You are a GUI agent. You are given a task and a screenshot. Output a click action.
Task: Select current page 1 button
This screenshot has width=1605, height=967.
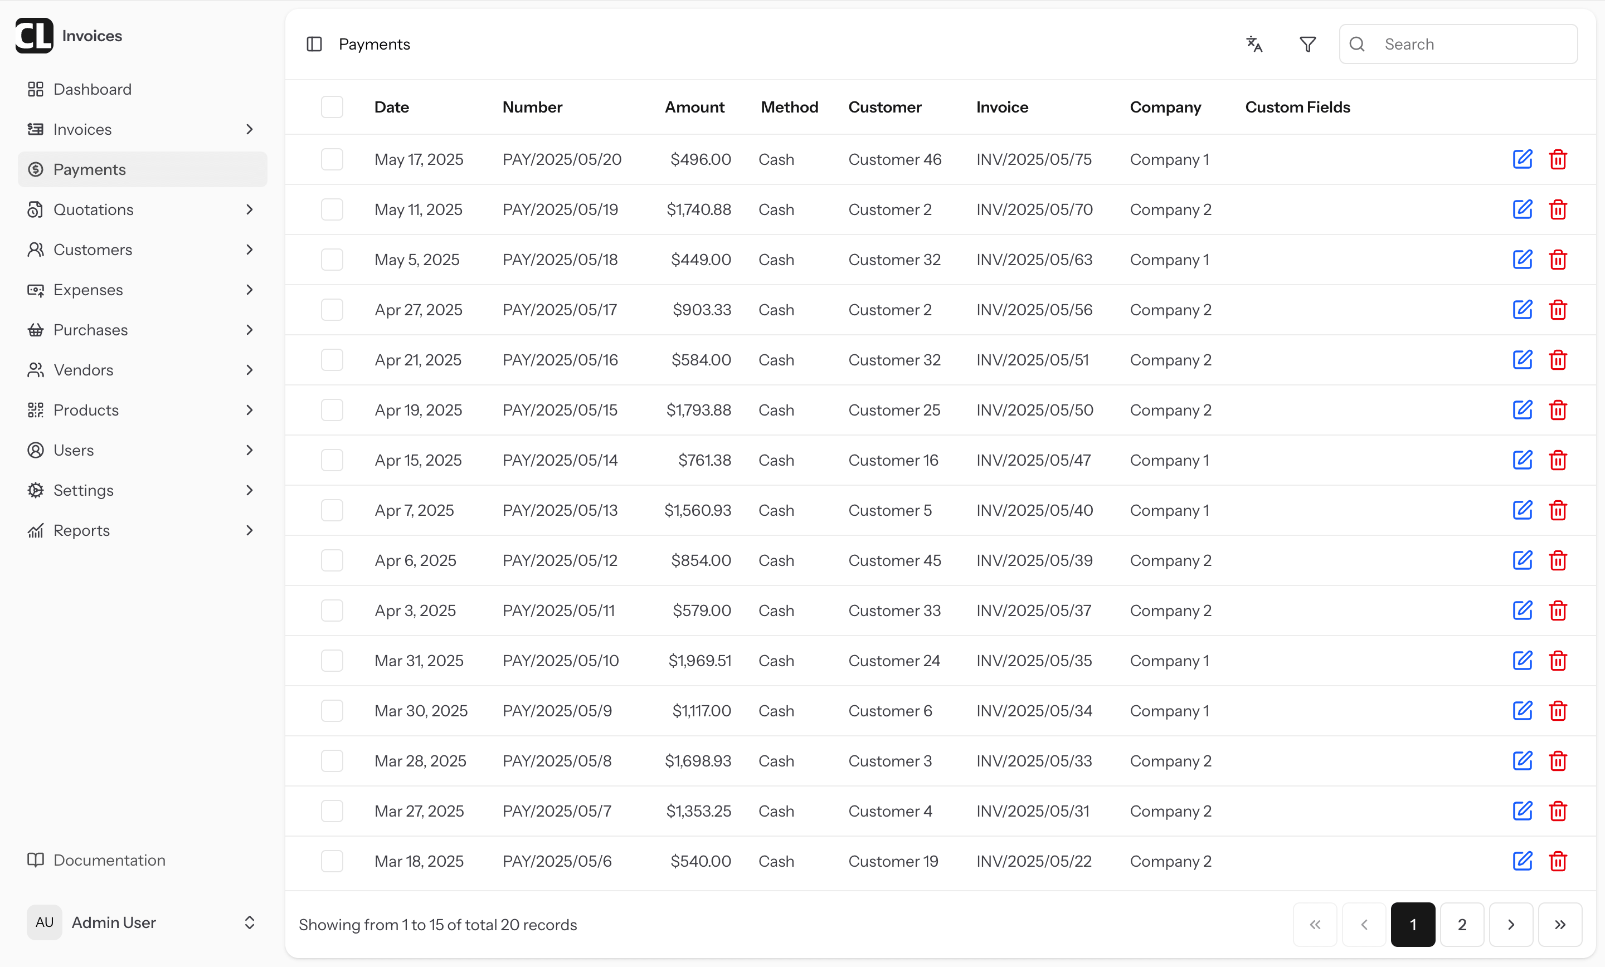click(x=1412, y=924)
